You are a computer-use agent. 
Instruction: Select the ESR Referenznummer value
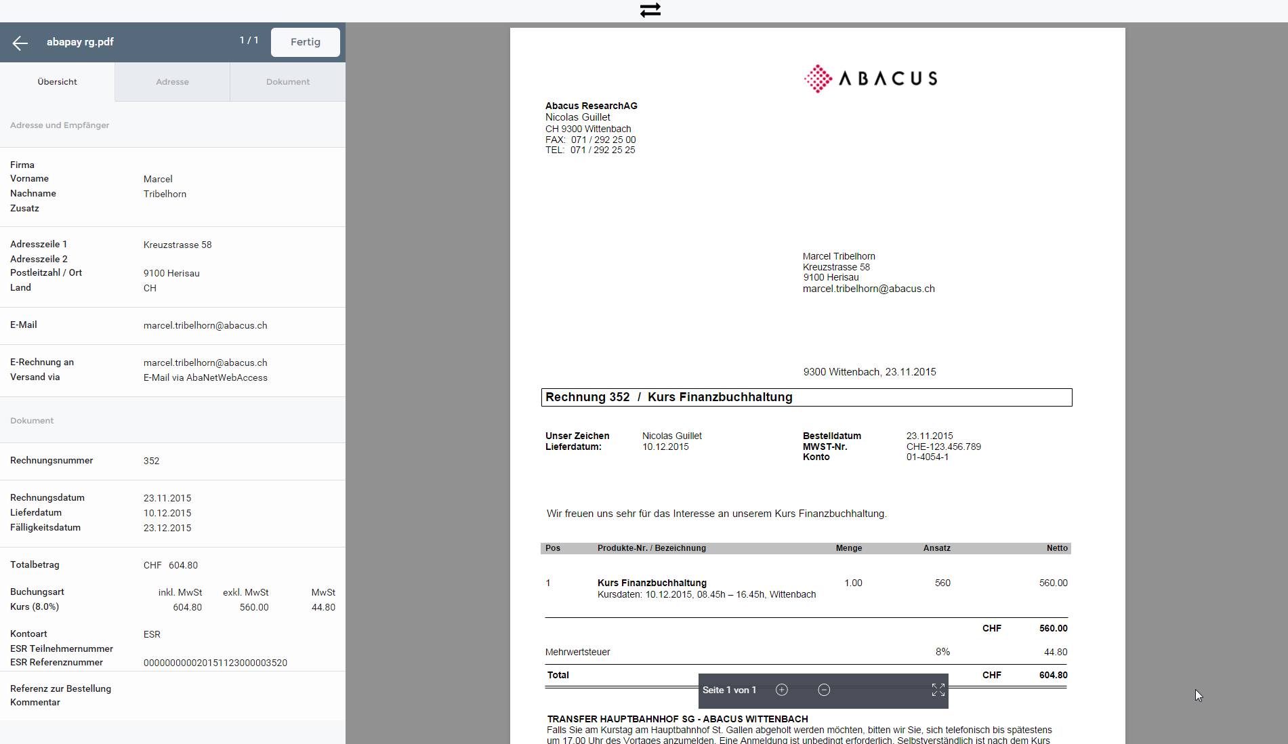[215, 663]
